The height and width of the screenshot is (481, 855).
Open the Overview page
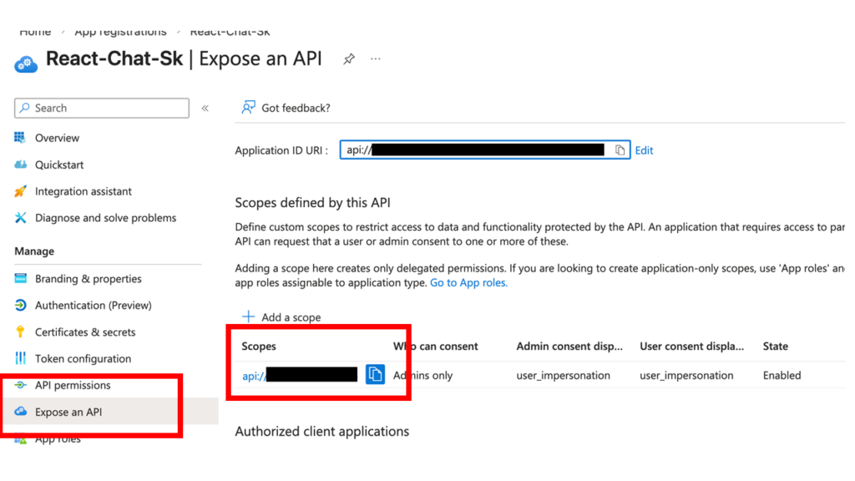pos(57,138)
